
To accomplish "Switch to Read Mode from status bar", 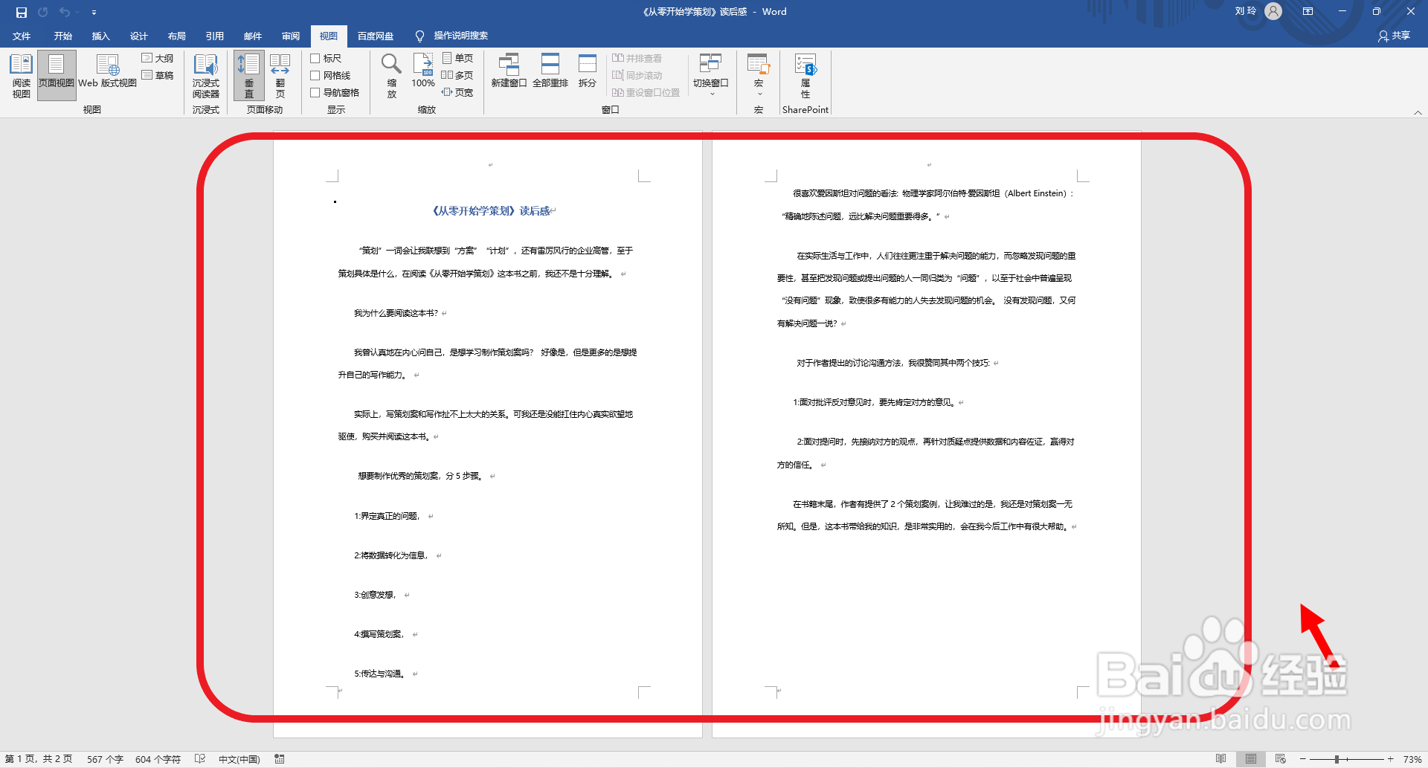I will click(x=1221, y=759).
